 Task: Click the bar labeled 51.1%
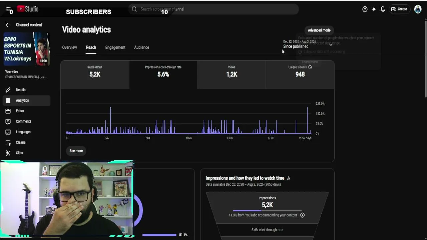tap(159, 235)
